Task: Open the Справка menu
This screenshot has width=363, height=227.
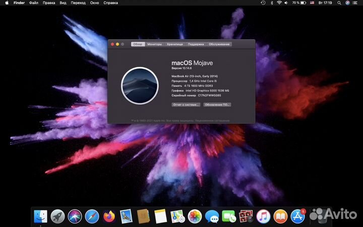Action: 110,3
